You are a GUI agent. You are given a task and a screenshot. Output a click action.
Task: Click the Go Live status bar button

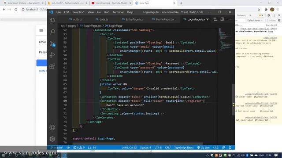(x=204, y=147)
